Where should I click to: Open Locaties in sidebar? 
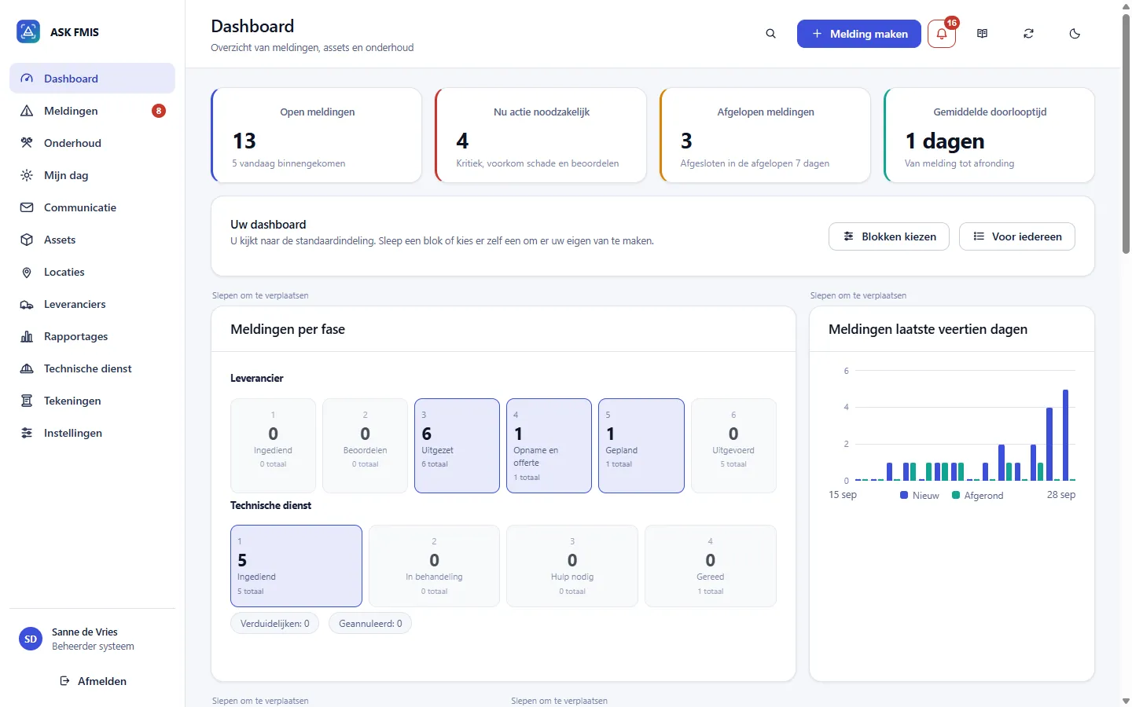coord(92,272)
